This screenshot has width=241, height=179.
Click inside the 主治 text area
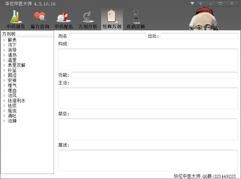click(148, 98)
